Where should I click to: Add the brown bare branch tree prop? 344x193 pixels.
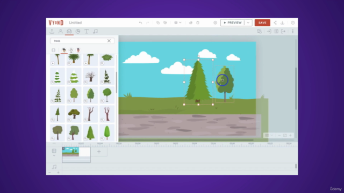(x=90, y=114)
